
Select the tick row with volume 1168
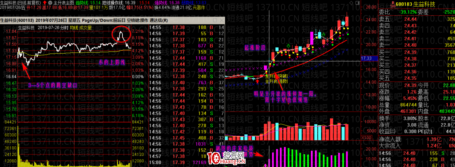(186, 58)
